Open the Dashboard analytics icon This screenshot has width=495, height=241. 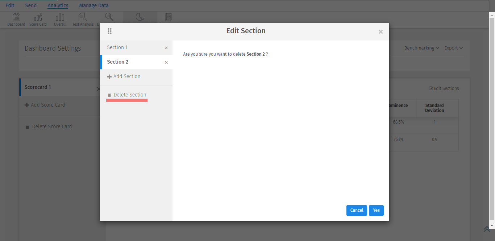click(16, 20)
